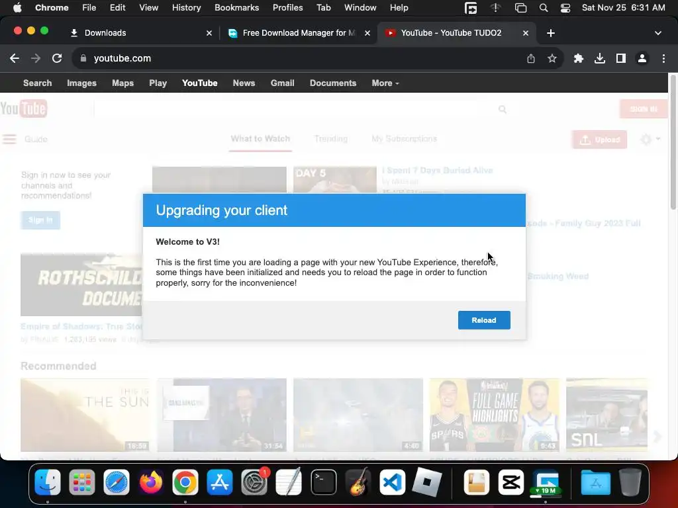This screenshot has height=508, width=678.
Task: Open the File menu
Action: pyautogui.click(x=89, y=8)
